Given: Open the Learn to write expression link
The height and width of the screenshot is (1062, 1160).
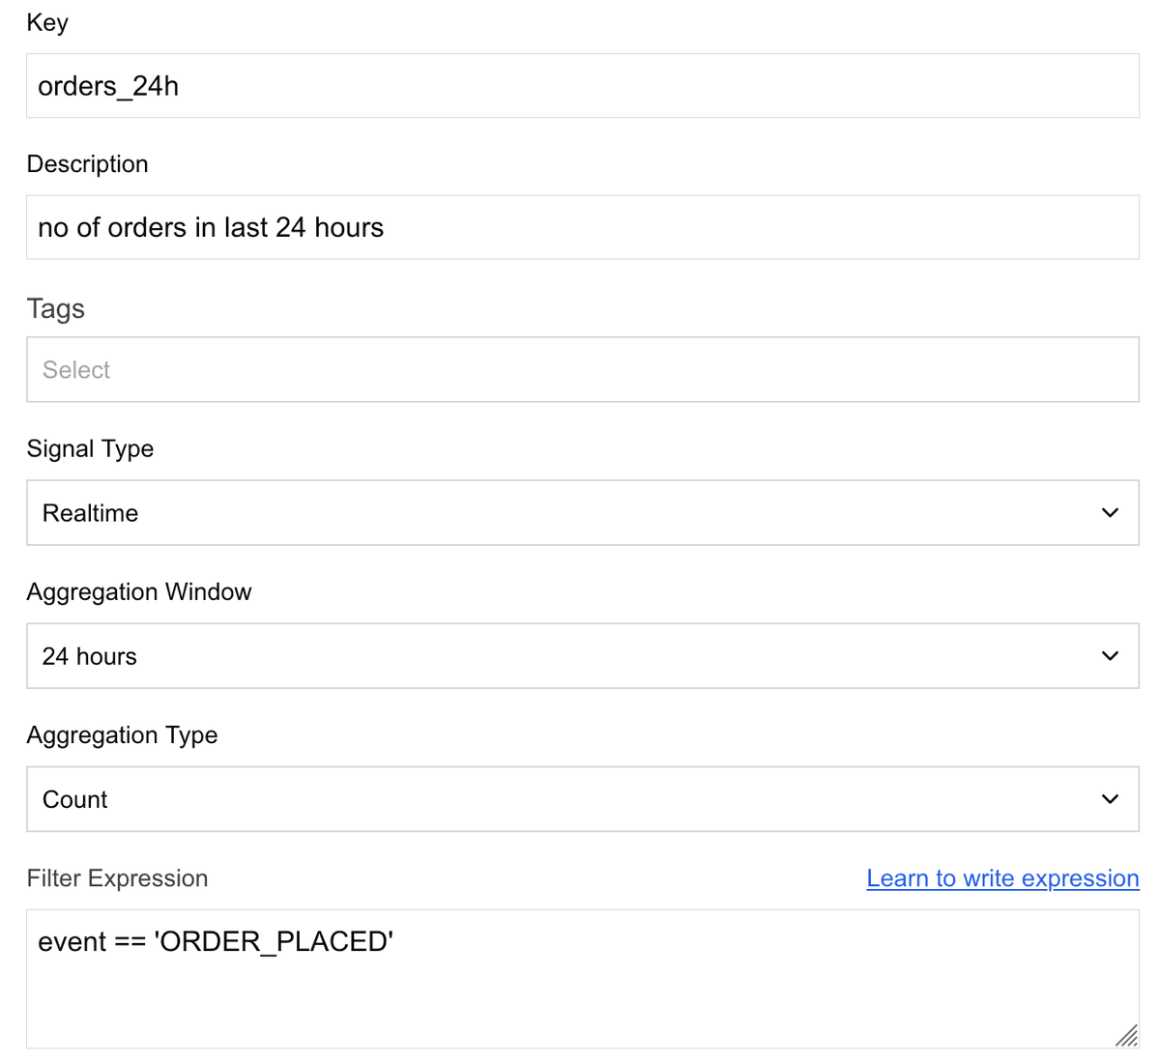Looking at the screenshot, I should click(1002, 878).
